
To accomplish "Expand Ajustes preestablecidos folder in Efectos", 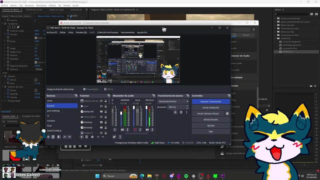I will point(275,18).
